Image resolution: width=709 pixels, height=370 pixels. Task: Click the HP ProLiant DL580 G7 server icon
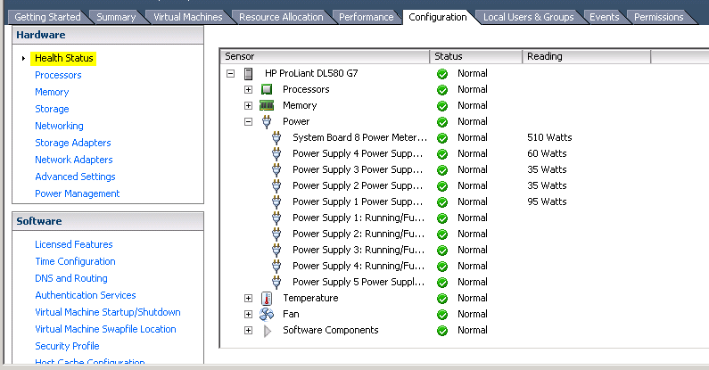tap(248, 73)
